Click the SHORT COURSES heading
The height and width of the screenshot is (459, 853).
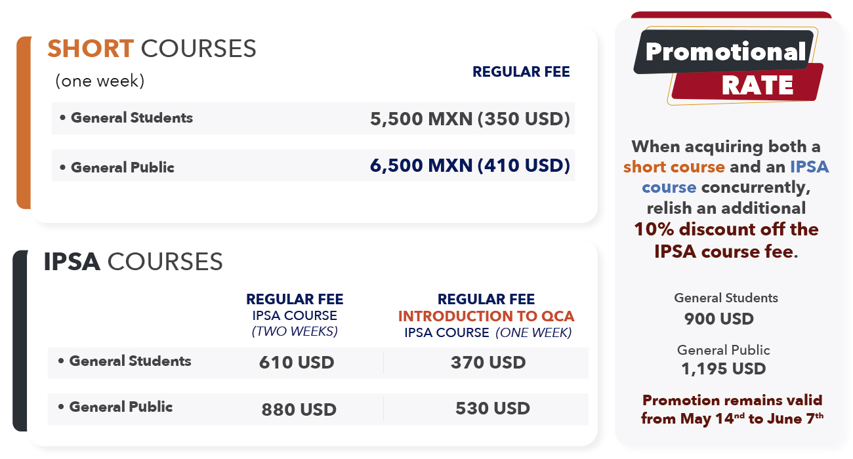[152, 49]
